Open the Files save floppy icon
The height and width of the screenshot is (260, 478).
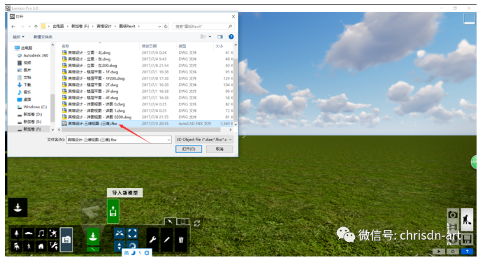[467, 239]
